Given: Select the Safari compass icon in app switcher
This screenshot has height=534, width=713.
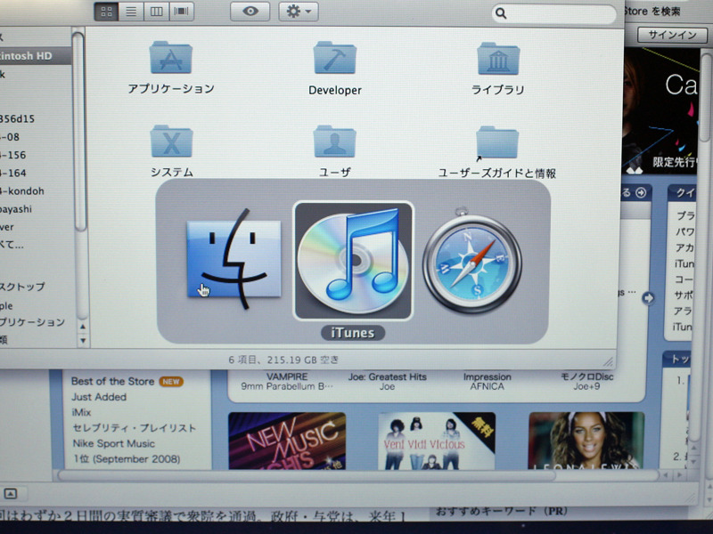Looking at the screenshot, I should pos(472,261).
